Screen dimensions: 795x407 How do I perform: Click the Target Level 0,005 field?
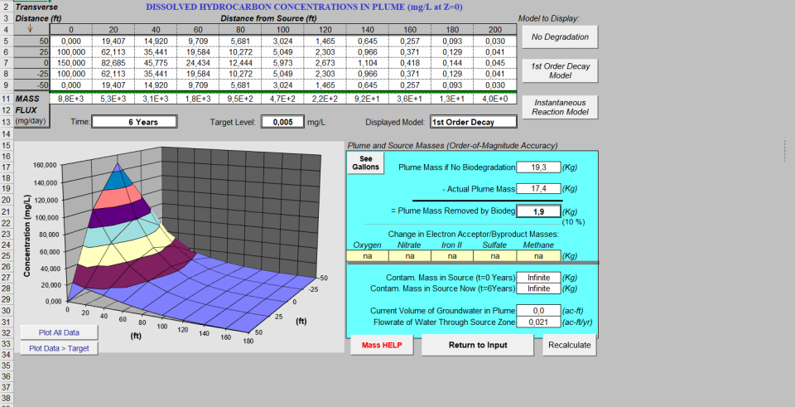pos(282,121)
